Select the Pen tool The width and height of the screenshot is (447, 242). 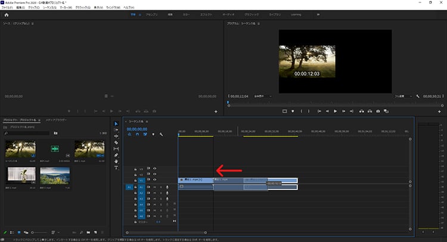(116, 155)
